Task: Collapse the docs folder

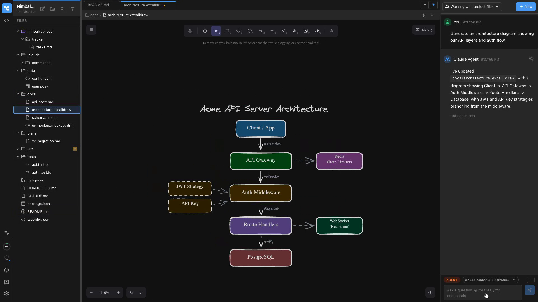Action: tap(18, 94)
